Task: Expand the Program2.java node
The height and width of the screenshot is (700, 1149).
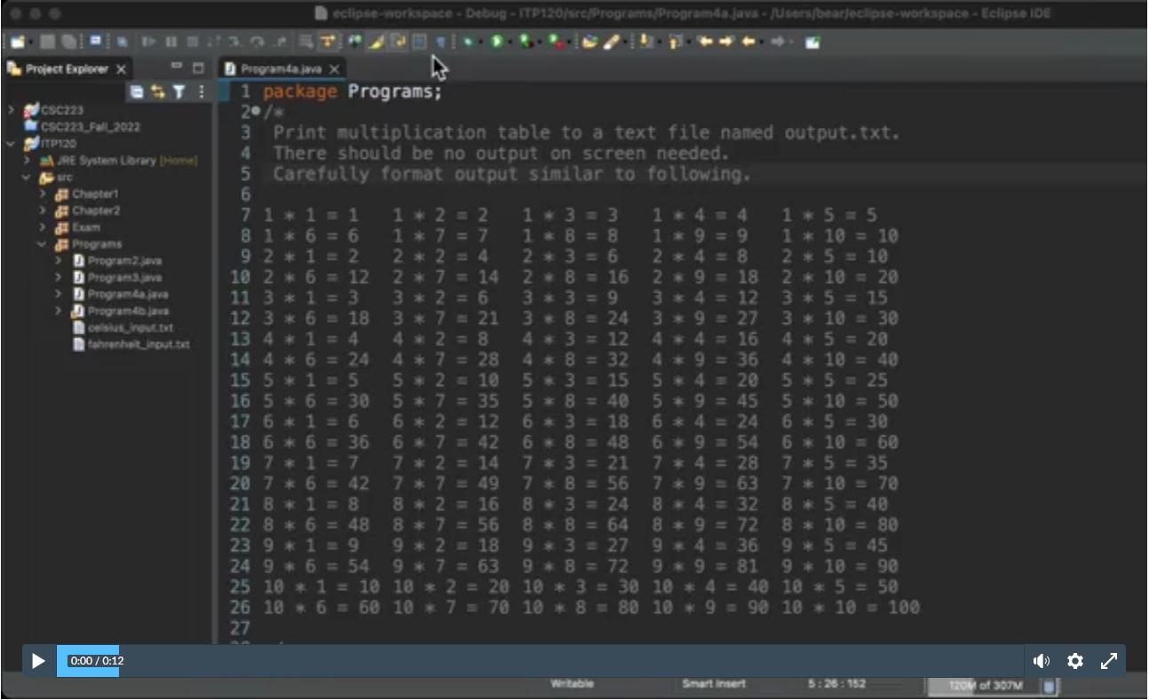Action: pyautogui.click(x=59, y=261)
